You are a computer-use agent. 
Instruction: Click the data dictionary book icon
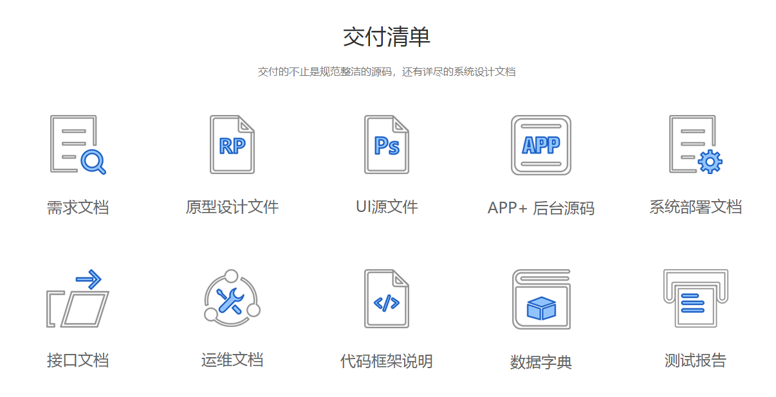[540, 299]
